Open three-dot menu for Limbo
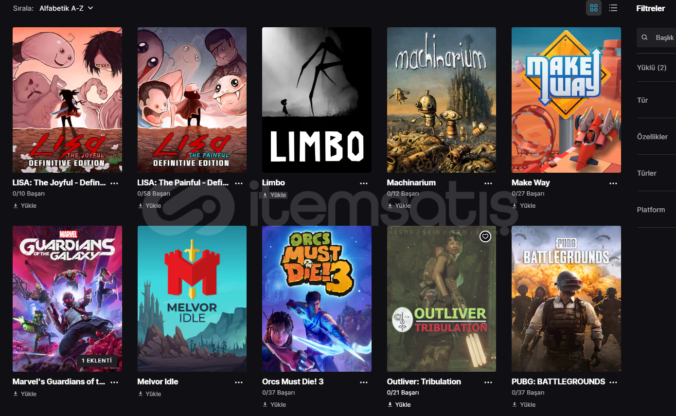This screenshot has height=416, width=676. [364, 183]
